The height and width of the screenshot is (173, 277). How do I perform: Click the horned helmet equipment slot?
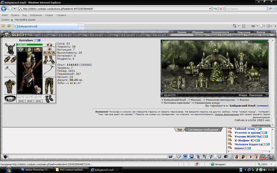10,49
